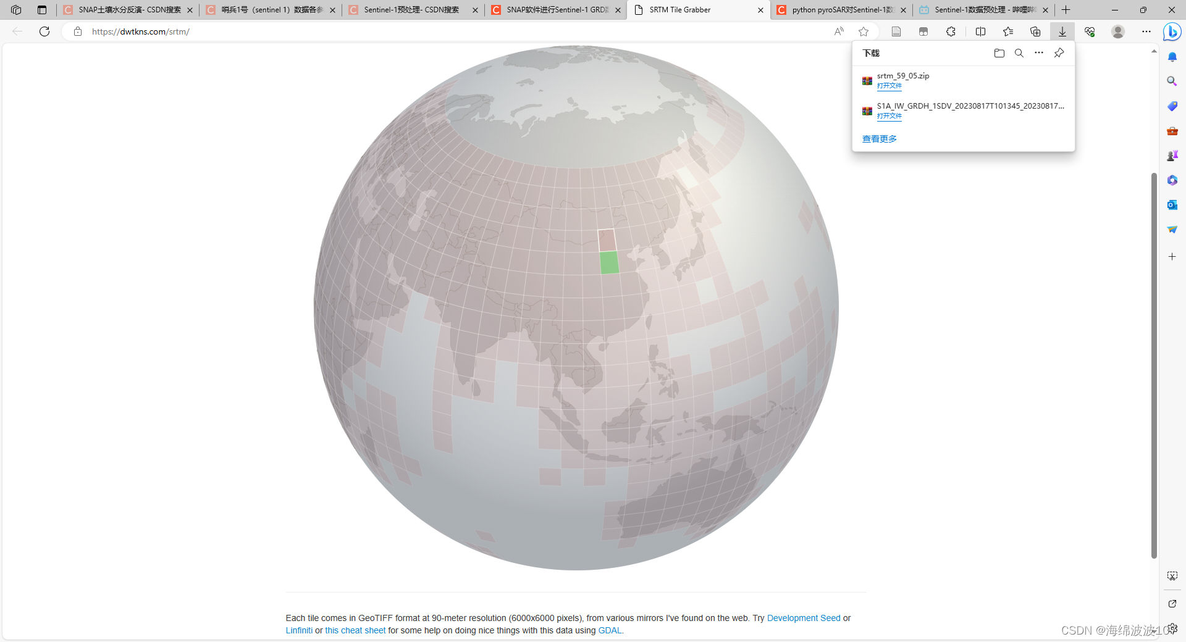Open the Linfiniti link
This screenshot has width=1186, height=642.
point(299,630)
